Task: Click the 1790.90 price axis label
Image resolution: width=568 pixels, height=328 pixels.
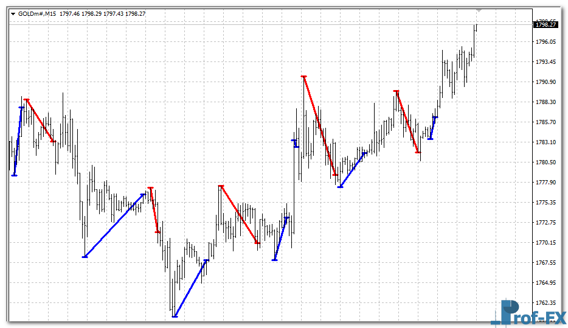Action: point(545,82)
